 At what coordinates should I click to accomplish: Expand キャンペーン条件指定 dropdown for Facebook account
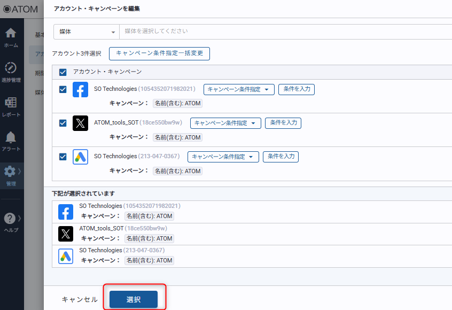[239, 89]
